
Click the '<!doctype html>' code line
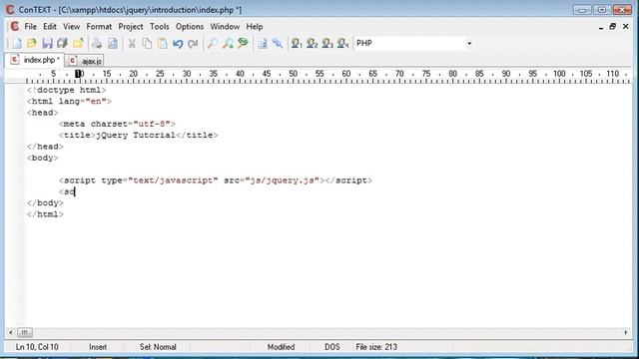click(x=67, y=90)
